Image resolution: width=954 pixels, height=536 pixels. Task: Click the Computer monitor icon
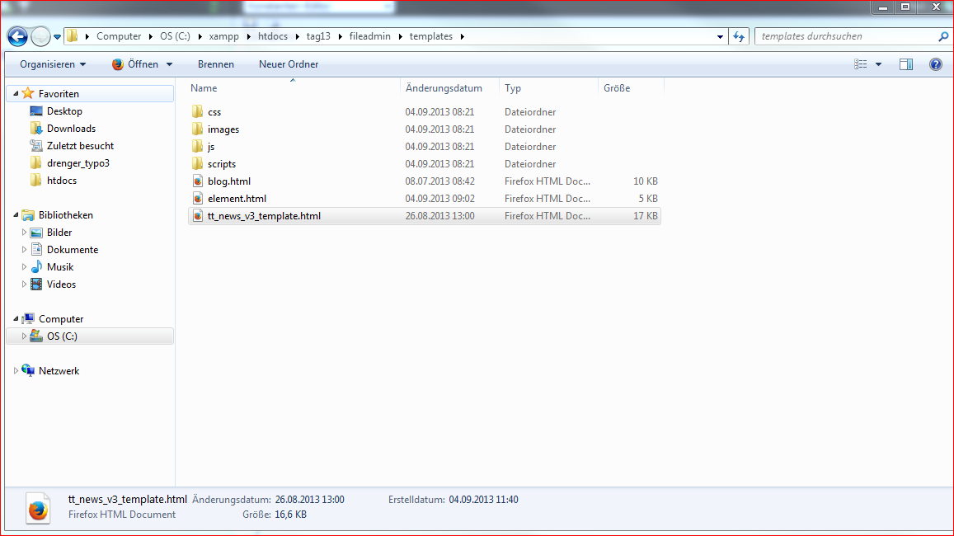28,319
